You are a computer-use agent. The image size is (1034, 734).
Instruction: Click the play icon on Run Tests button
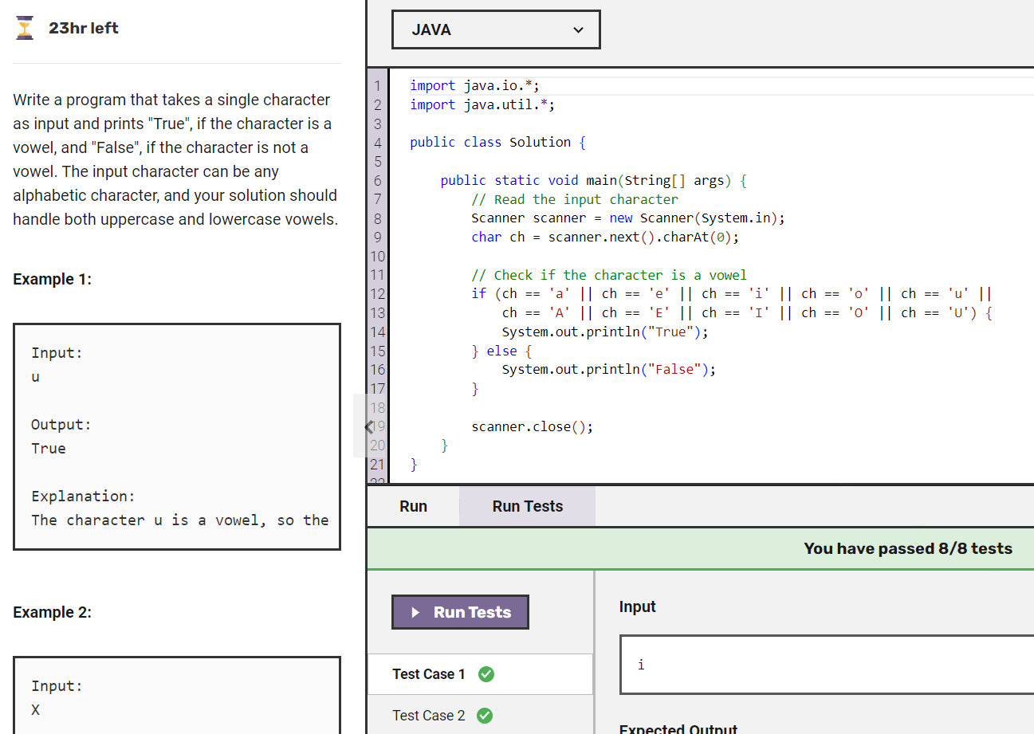[414, 611]
